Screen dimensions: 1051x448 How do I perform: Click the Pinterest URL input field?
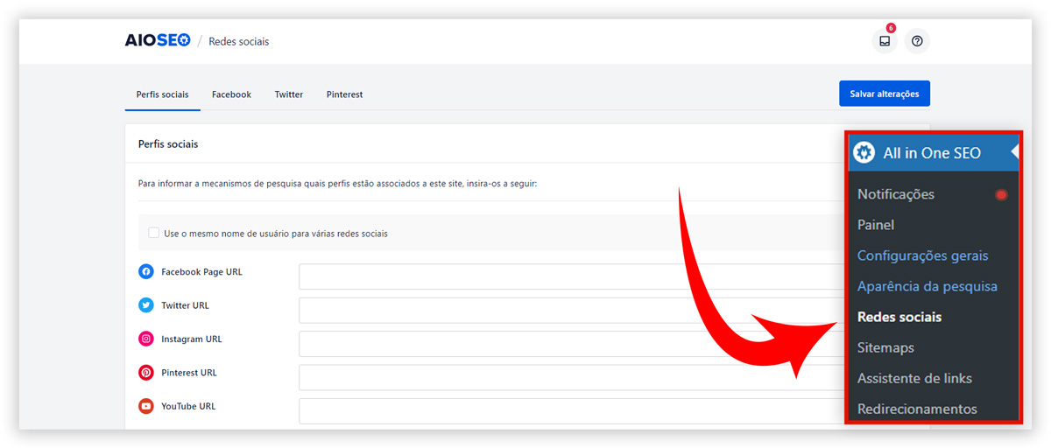tap(572, 377)
